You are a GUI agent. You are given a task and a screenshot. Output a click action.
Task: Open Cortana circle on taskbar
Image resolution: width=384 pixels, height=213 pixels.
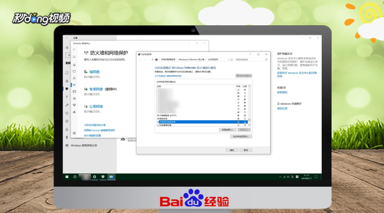point(75,177)
